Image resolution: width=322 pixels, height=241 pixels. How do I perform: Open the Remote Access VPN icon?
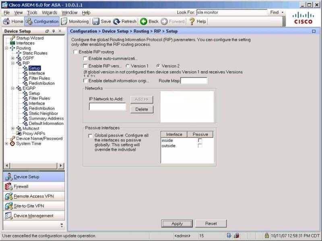(x=8, y=196)
